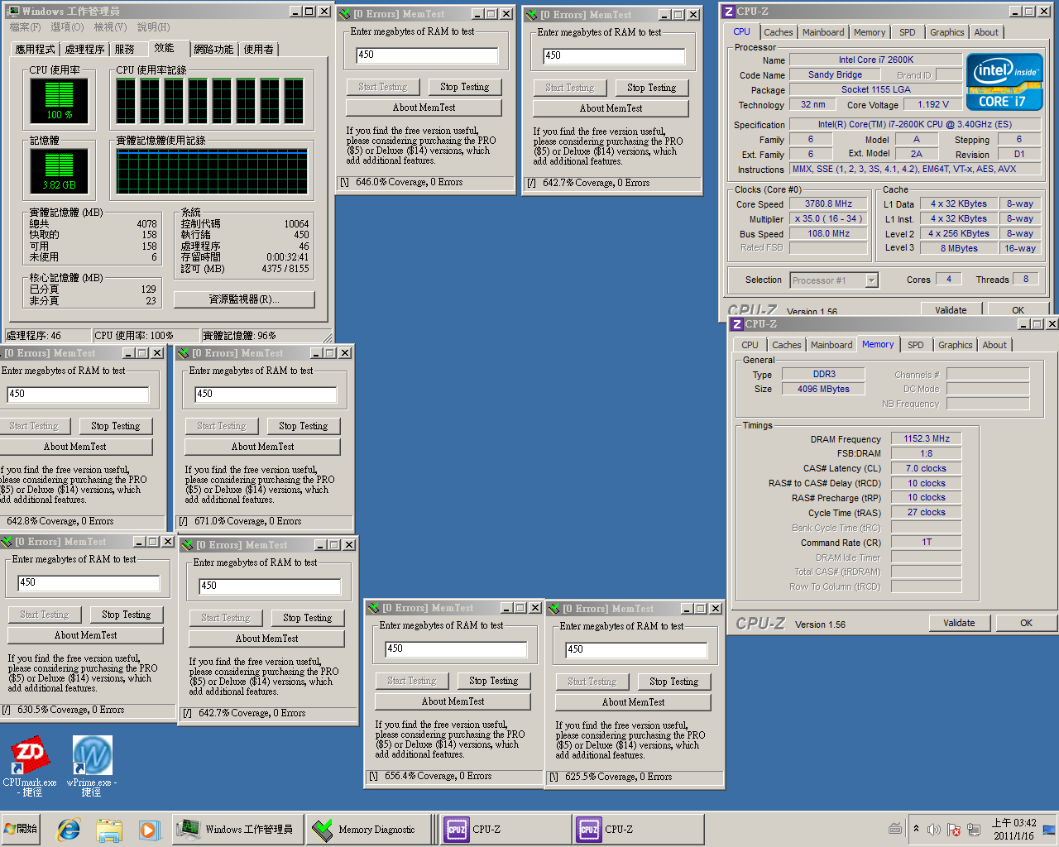1059x847 pixels.
Task: Stop Testing in 656.4% coverage MemTest
Action: coord(494,681)
